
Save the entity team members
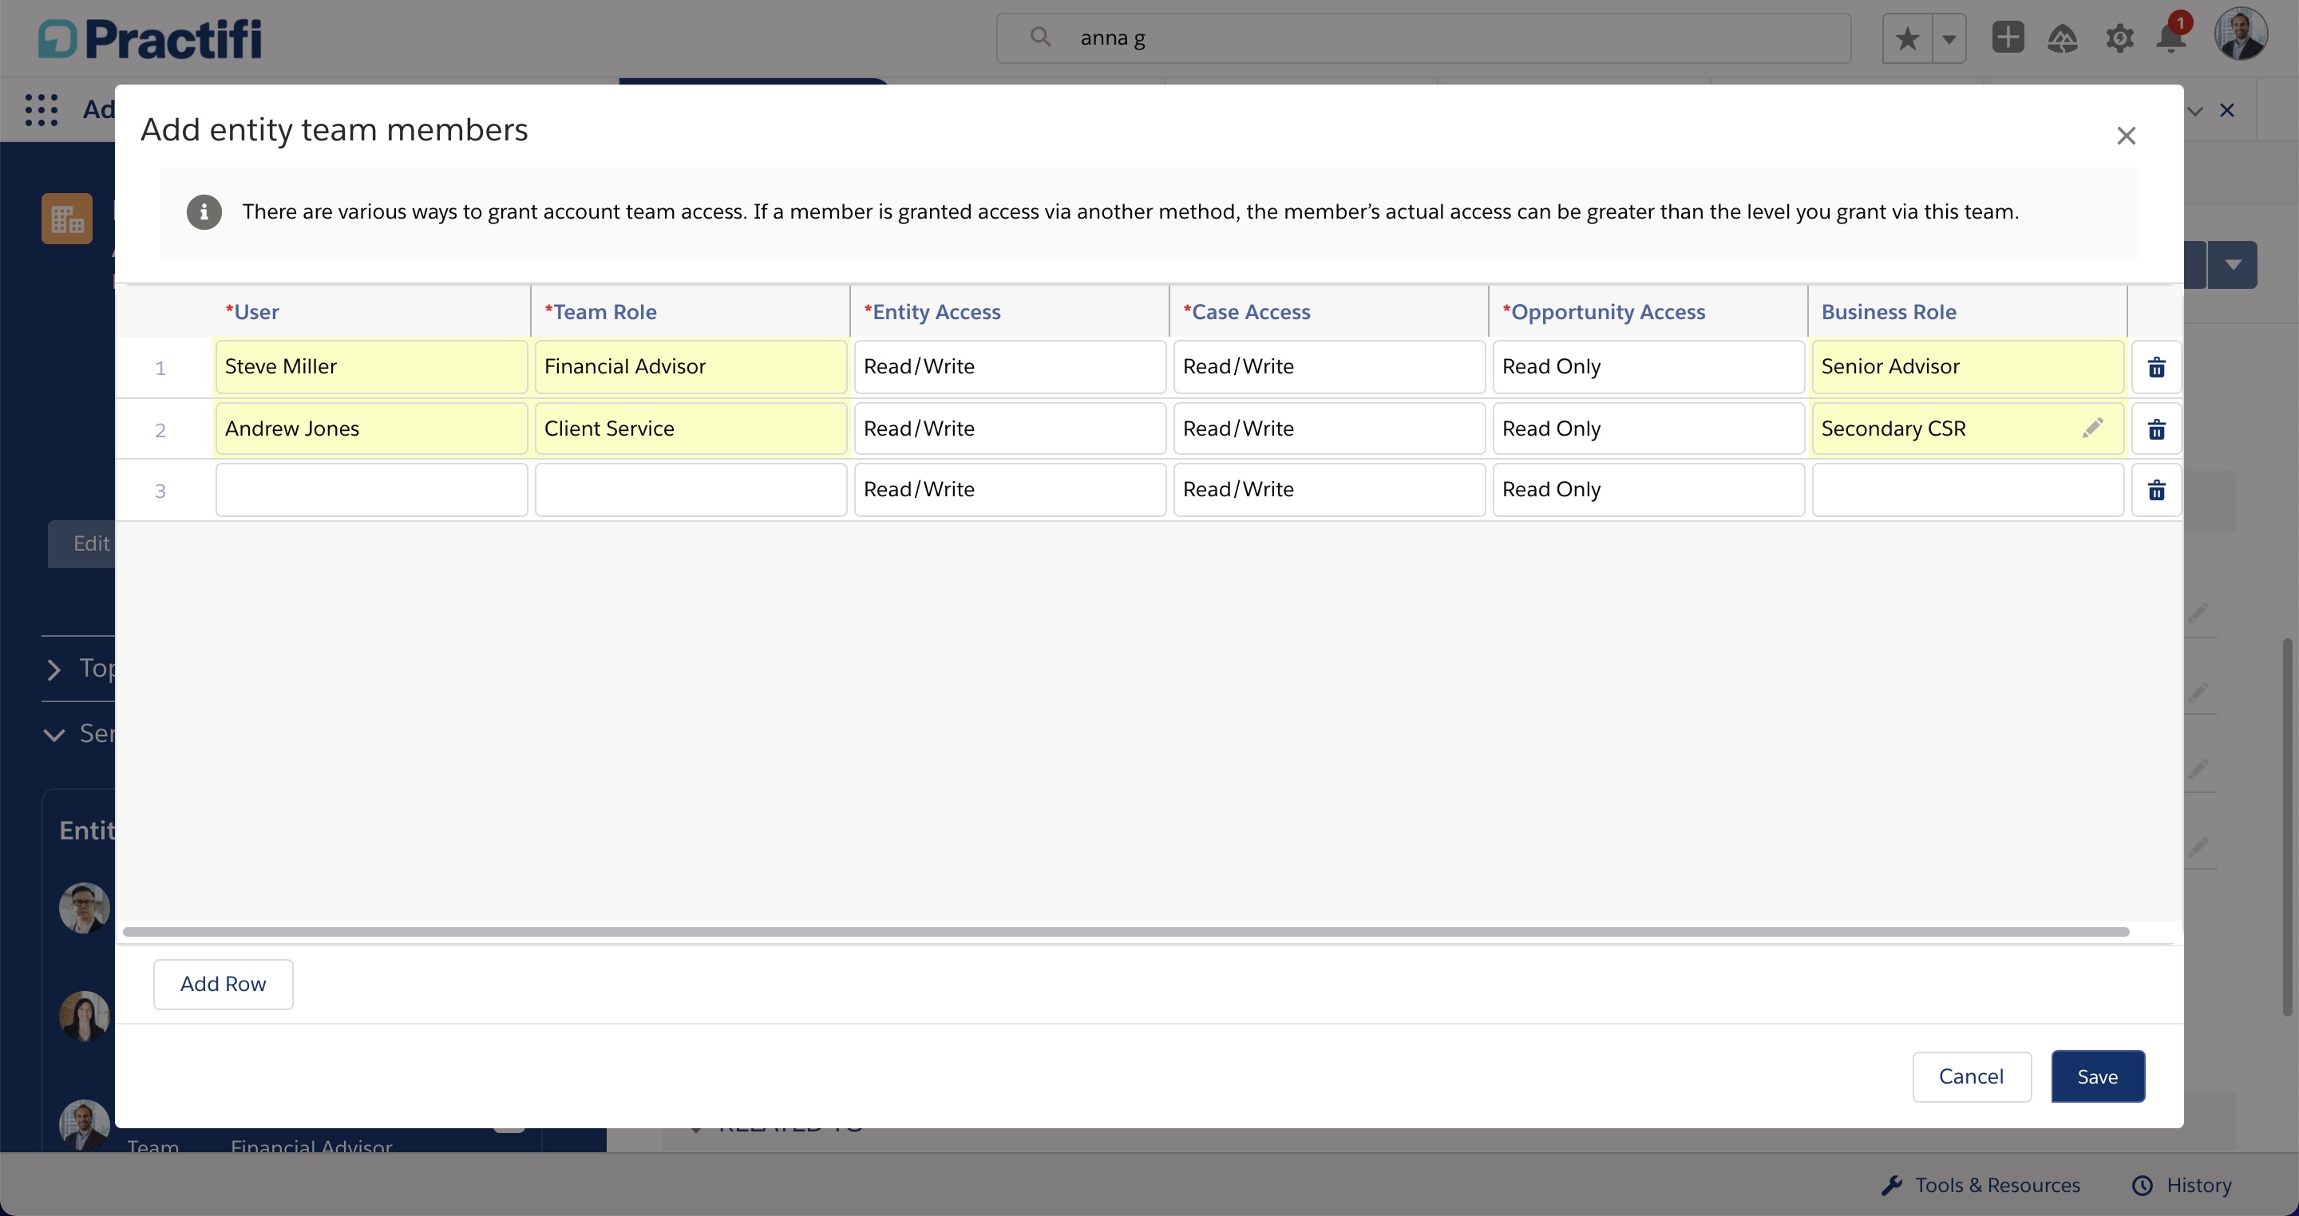click(2097, 1076)
